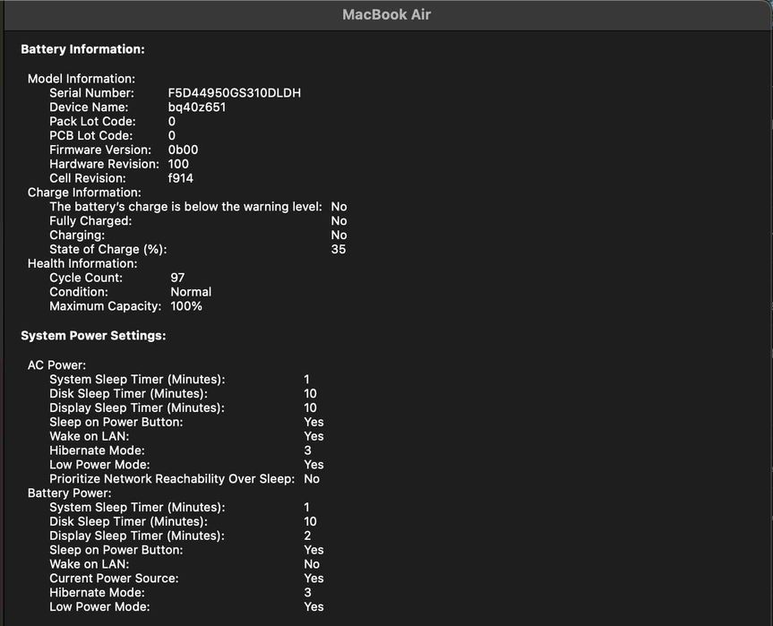This screenshot has width=773, height=626.
Task: Select the Battery Information heading
Action: [x=82, y=49]
